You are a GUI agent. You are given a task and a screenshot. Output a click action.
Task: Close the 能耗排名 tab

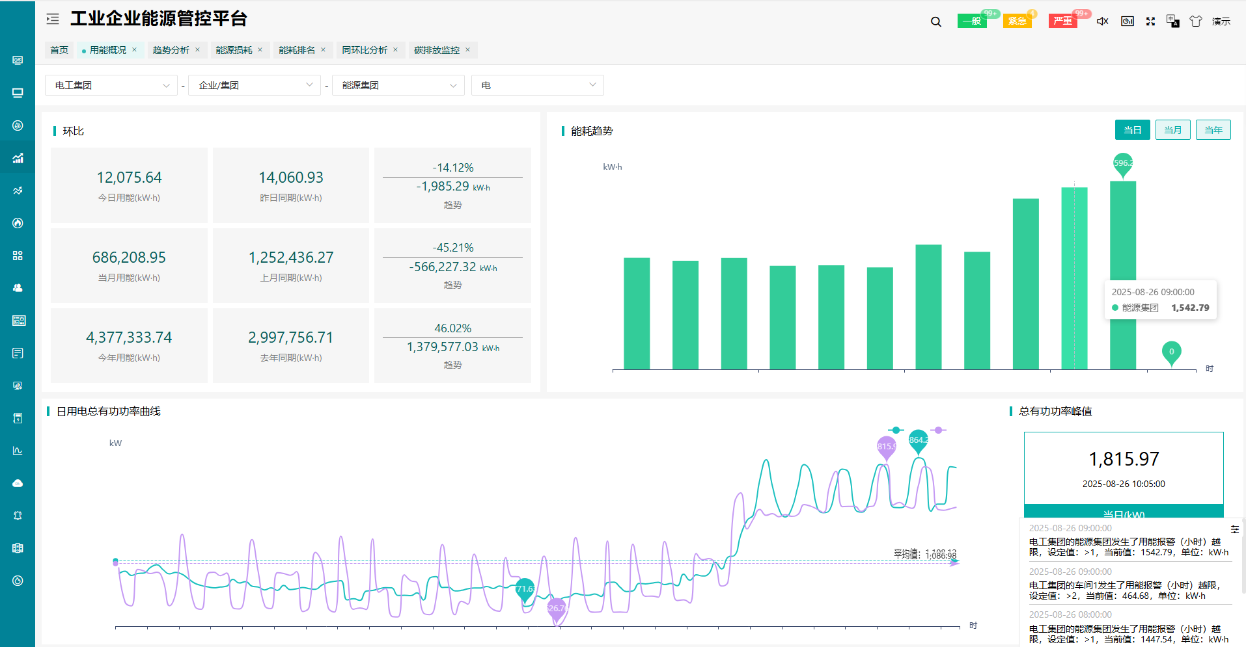323,50
